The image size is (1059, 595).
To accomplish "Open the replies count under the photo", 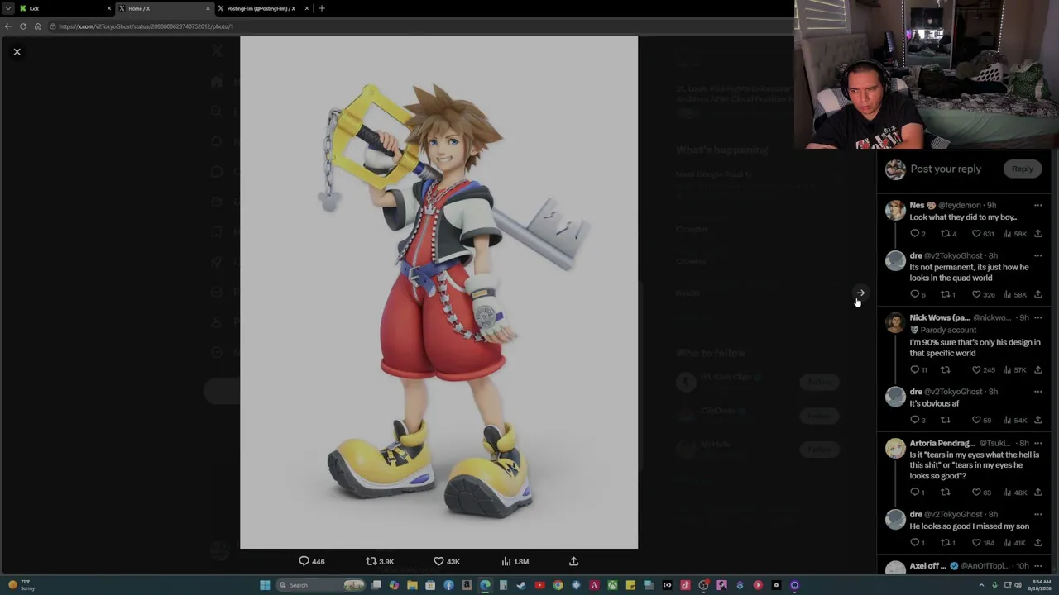I will pyautogui.click(x=312, y=561).
